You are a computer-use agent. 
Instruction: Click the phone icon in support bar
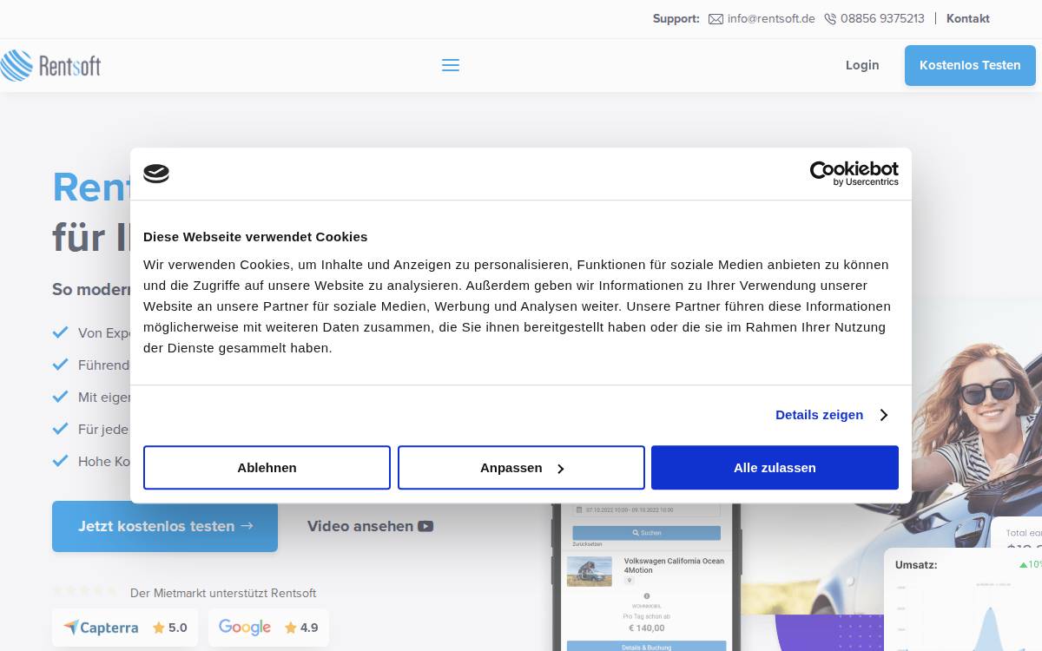pos(830,19)
